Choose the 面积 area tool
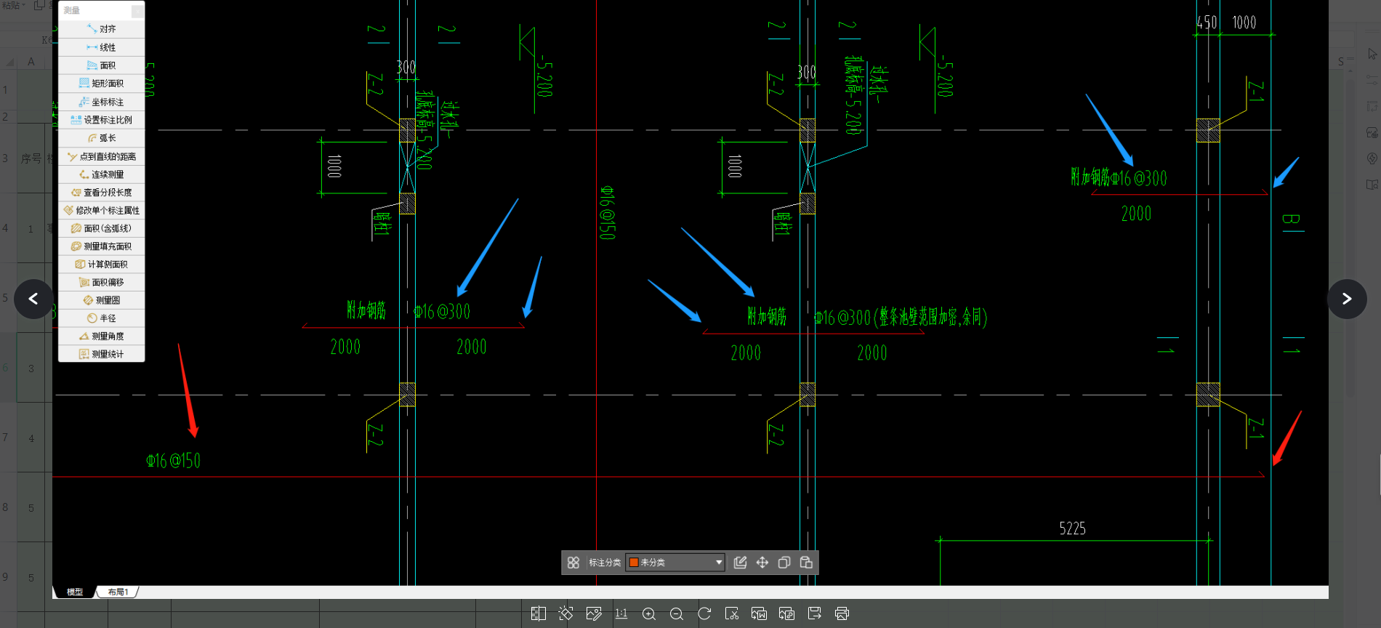This screenshot has height=628, width=1381. tap(101, 65)
